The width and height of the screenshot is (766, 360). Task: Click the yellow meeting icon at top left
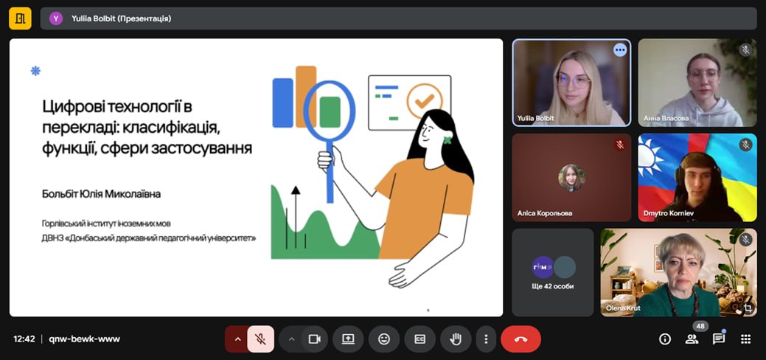[x=20, y=18]
